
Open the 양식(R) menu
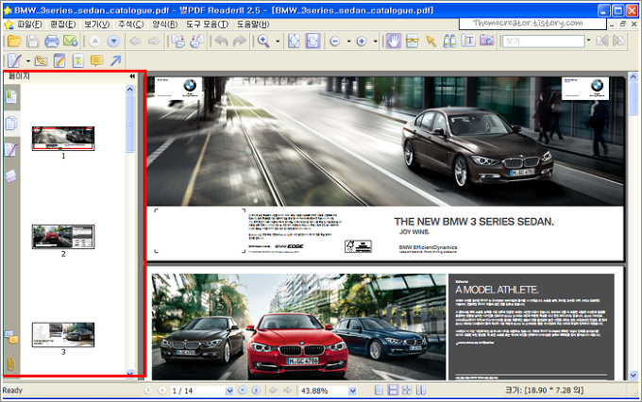(165, 25)
